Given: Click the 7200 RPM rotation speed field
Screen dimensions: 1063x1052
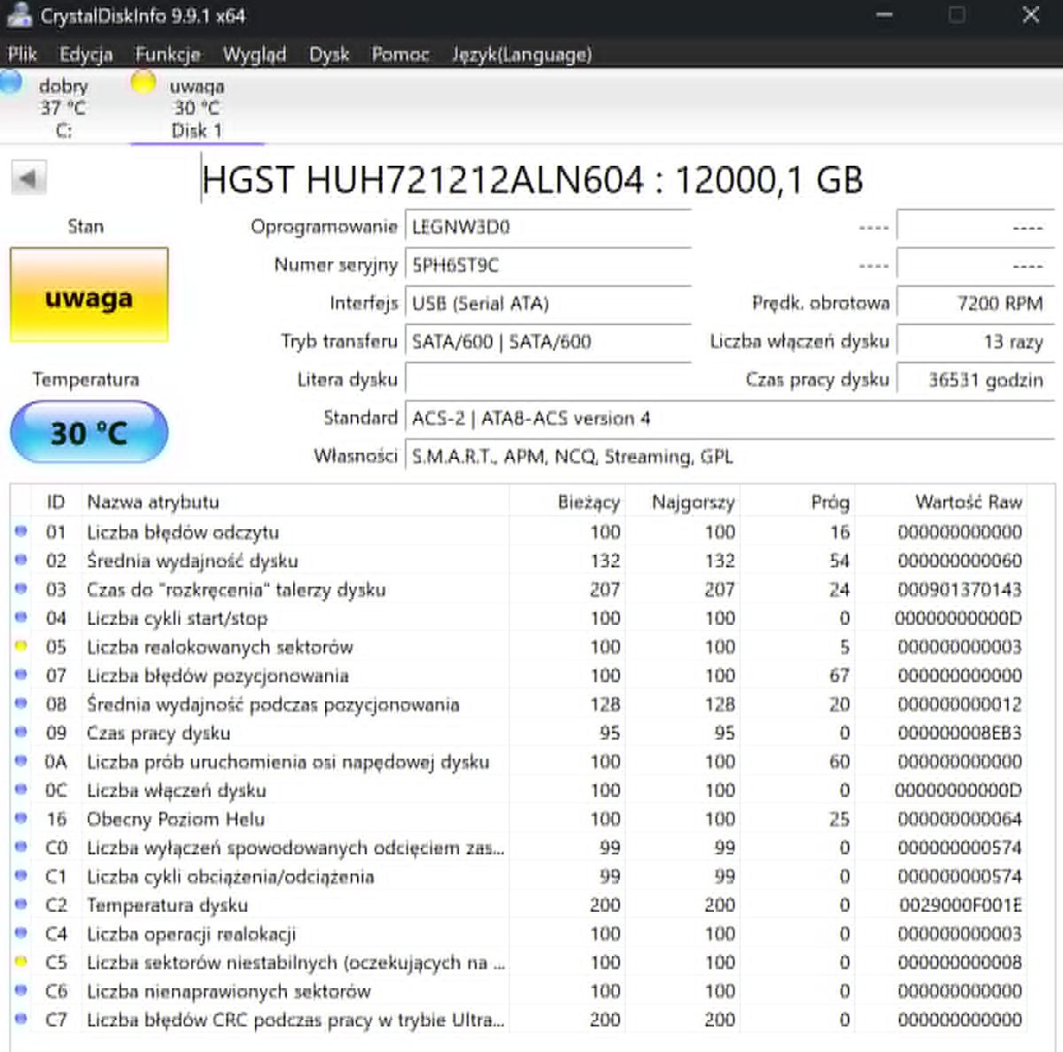Looking at the screenshot, I should [x=975, y=303].
